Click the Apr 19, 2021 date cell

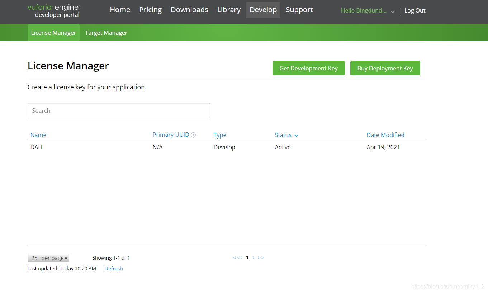click(383, 147)
